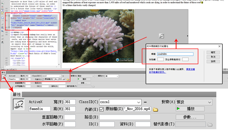Click height field 361, enlarged panel

tap(70, 109)
